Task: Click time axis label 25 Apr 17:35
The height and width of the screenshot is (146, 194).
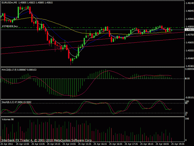Action: click(131, 144)
